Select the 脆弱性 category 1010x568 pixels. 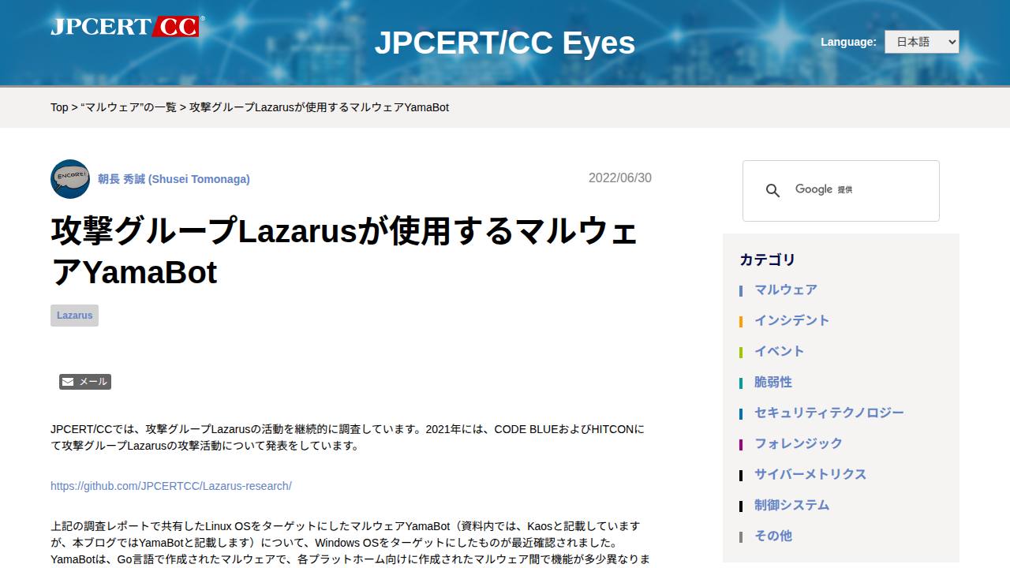point(773,382)
